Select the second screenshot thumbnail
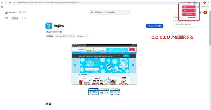 [x=105, y=92]
